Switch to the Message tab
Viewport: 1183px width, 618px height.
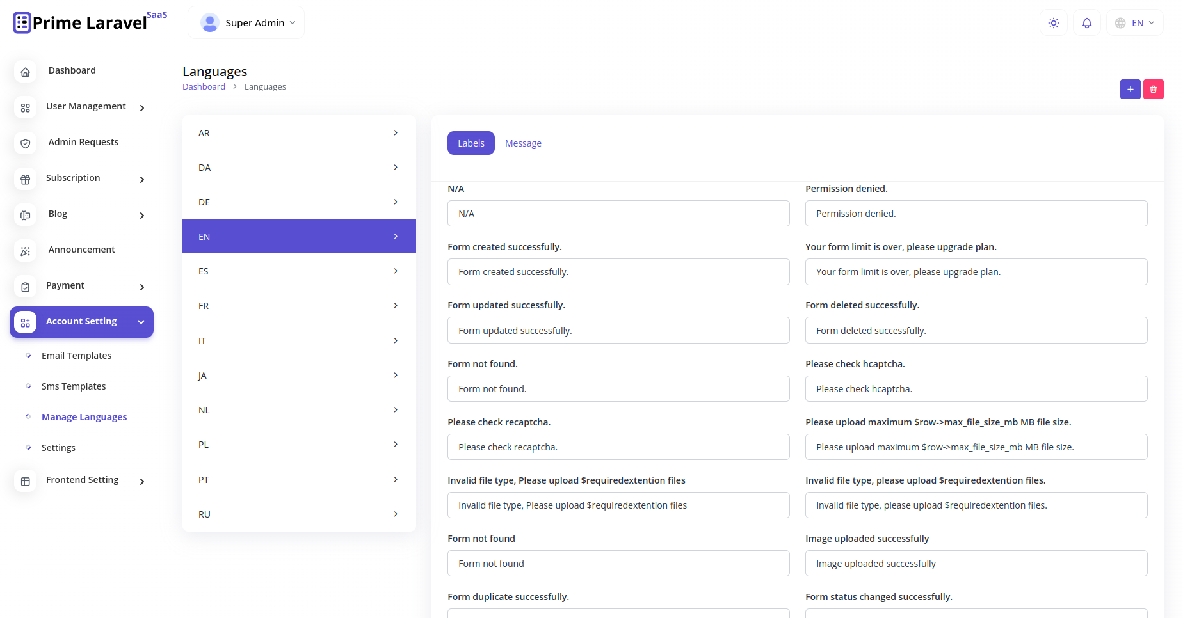click(x=523, y=143)
